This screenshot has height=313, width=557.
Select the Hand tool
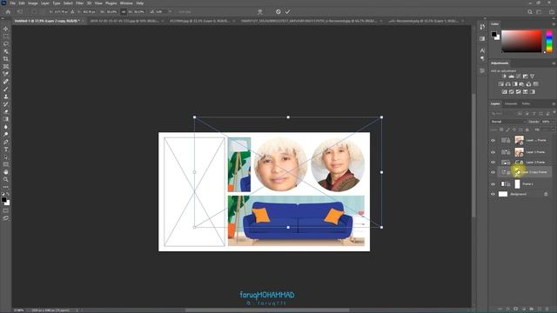tap(6, 172)
